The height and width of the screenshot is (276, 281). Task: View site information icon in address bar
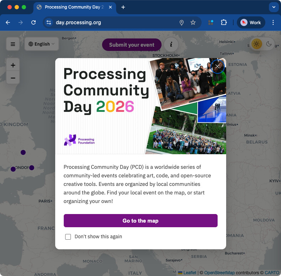(49, 22)
